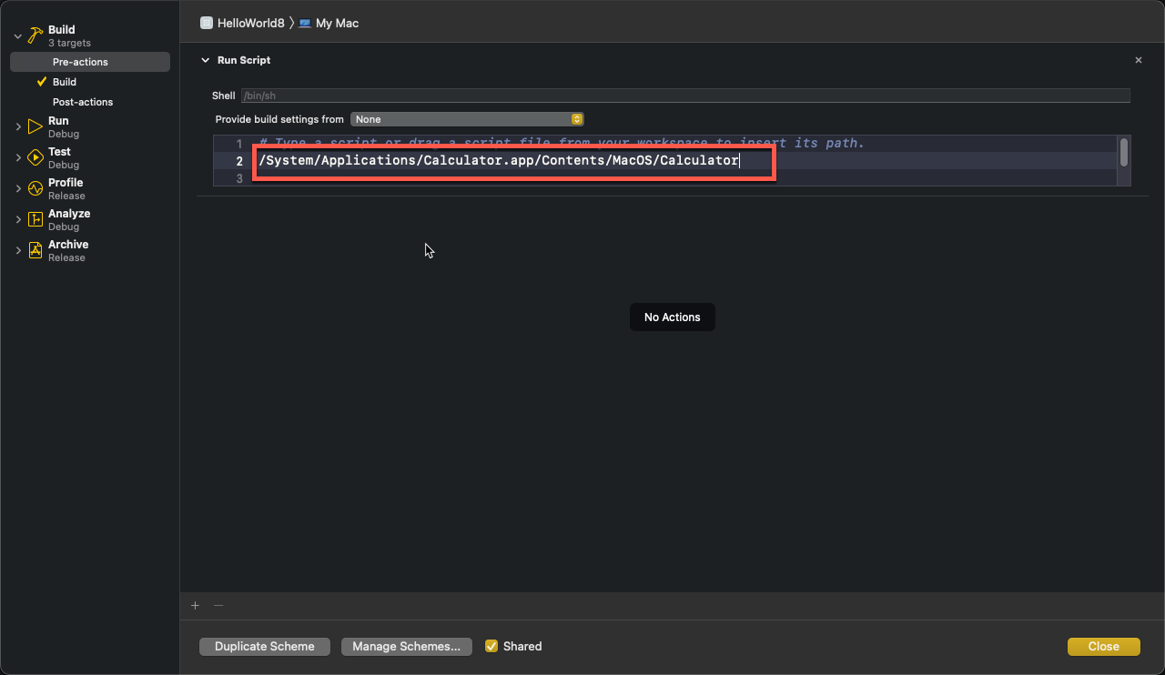1165x675 pixels.
Task: Click the Build hammer icon
Action: pyautogui.click(x=35, y=35)
